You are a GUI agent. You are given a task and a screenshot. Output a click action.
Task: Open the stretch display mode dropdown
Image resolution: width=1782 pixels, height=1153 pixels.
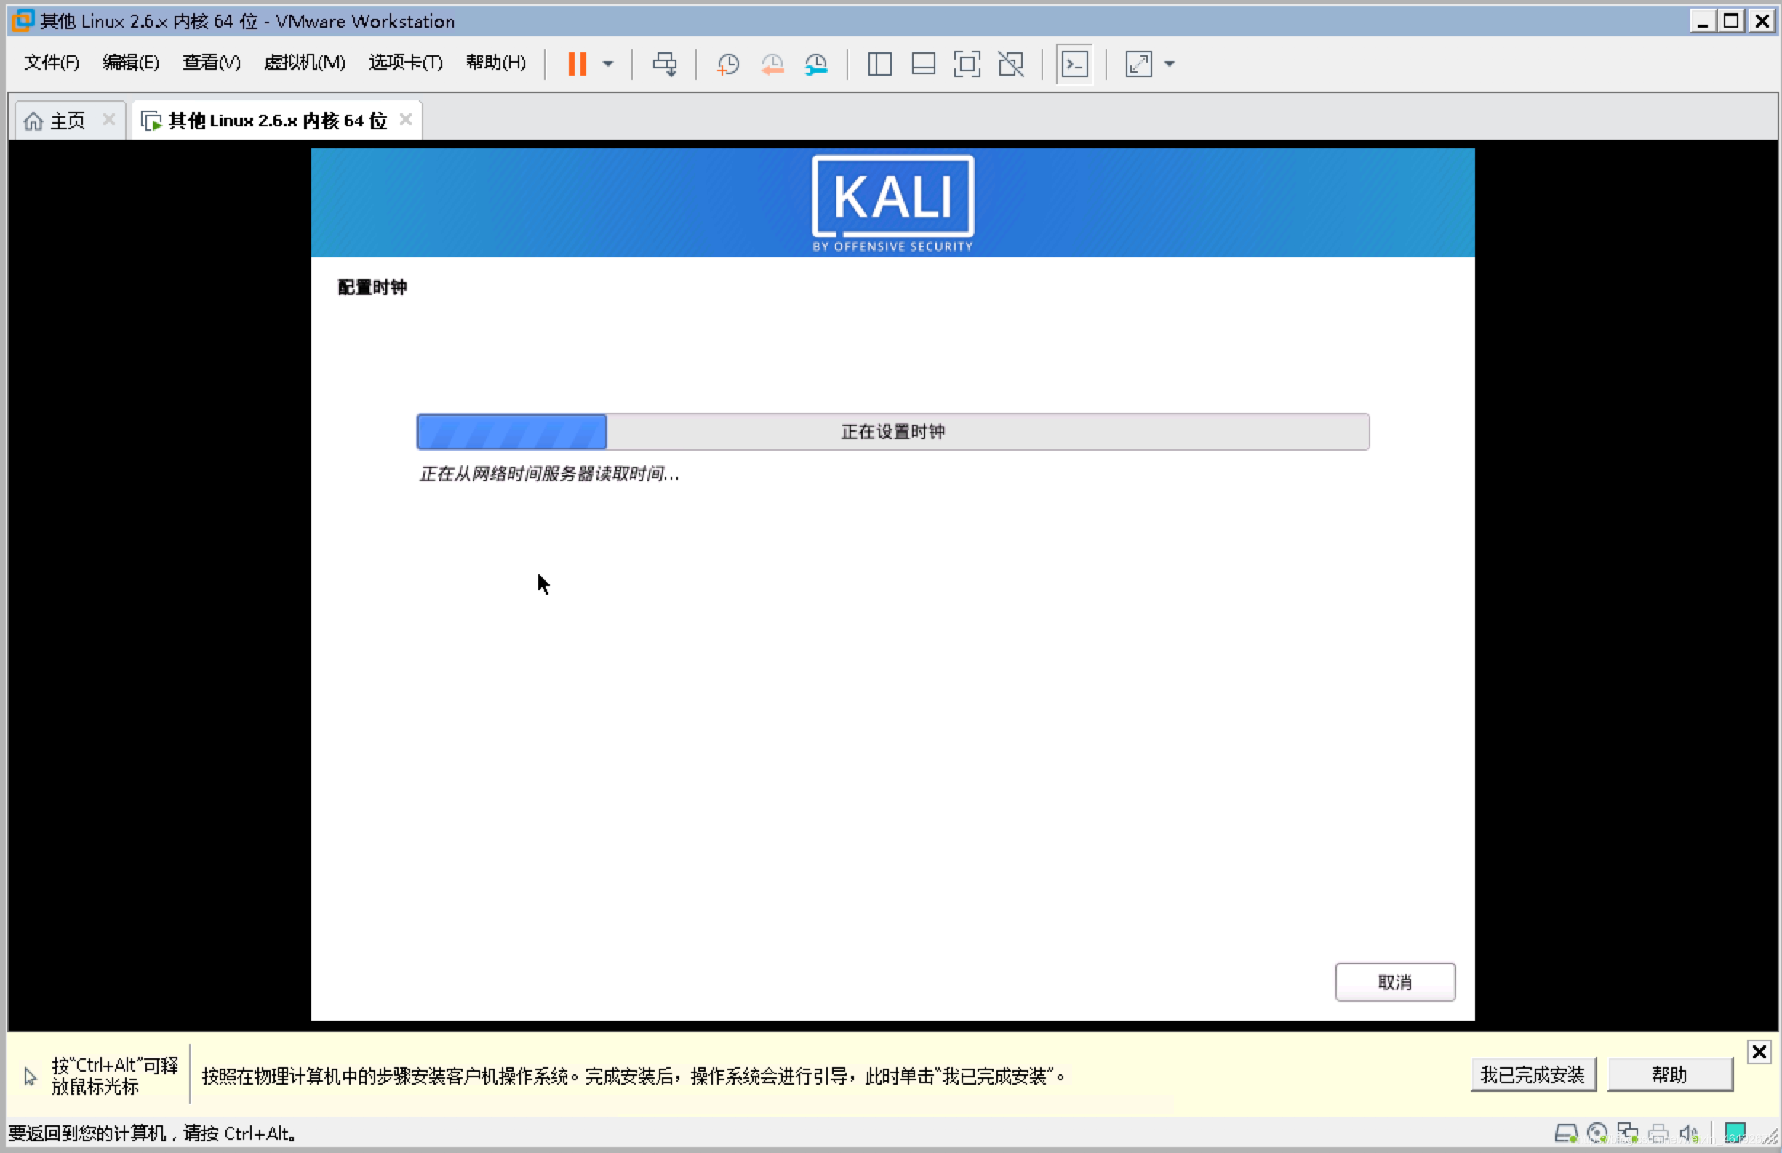pyautogui.click(x=1170, y=65)
